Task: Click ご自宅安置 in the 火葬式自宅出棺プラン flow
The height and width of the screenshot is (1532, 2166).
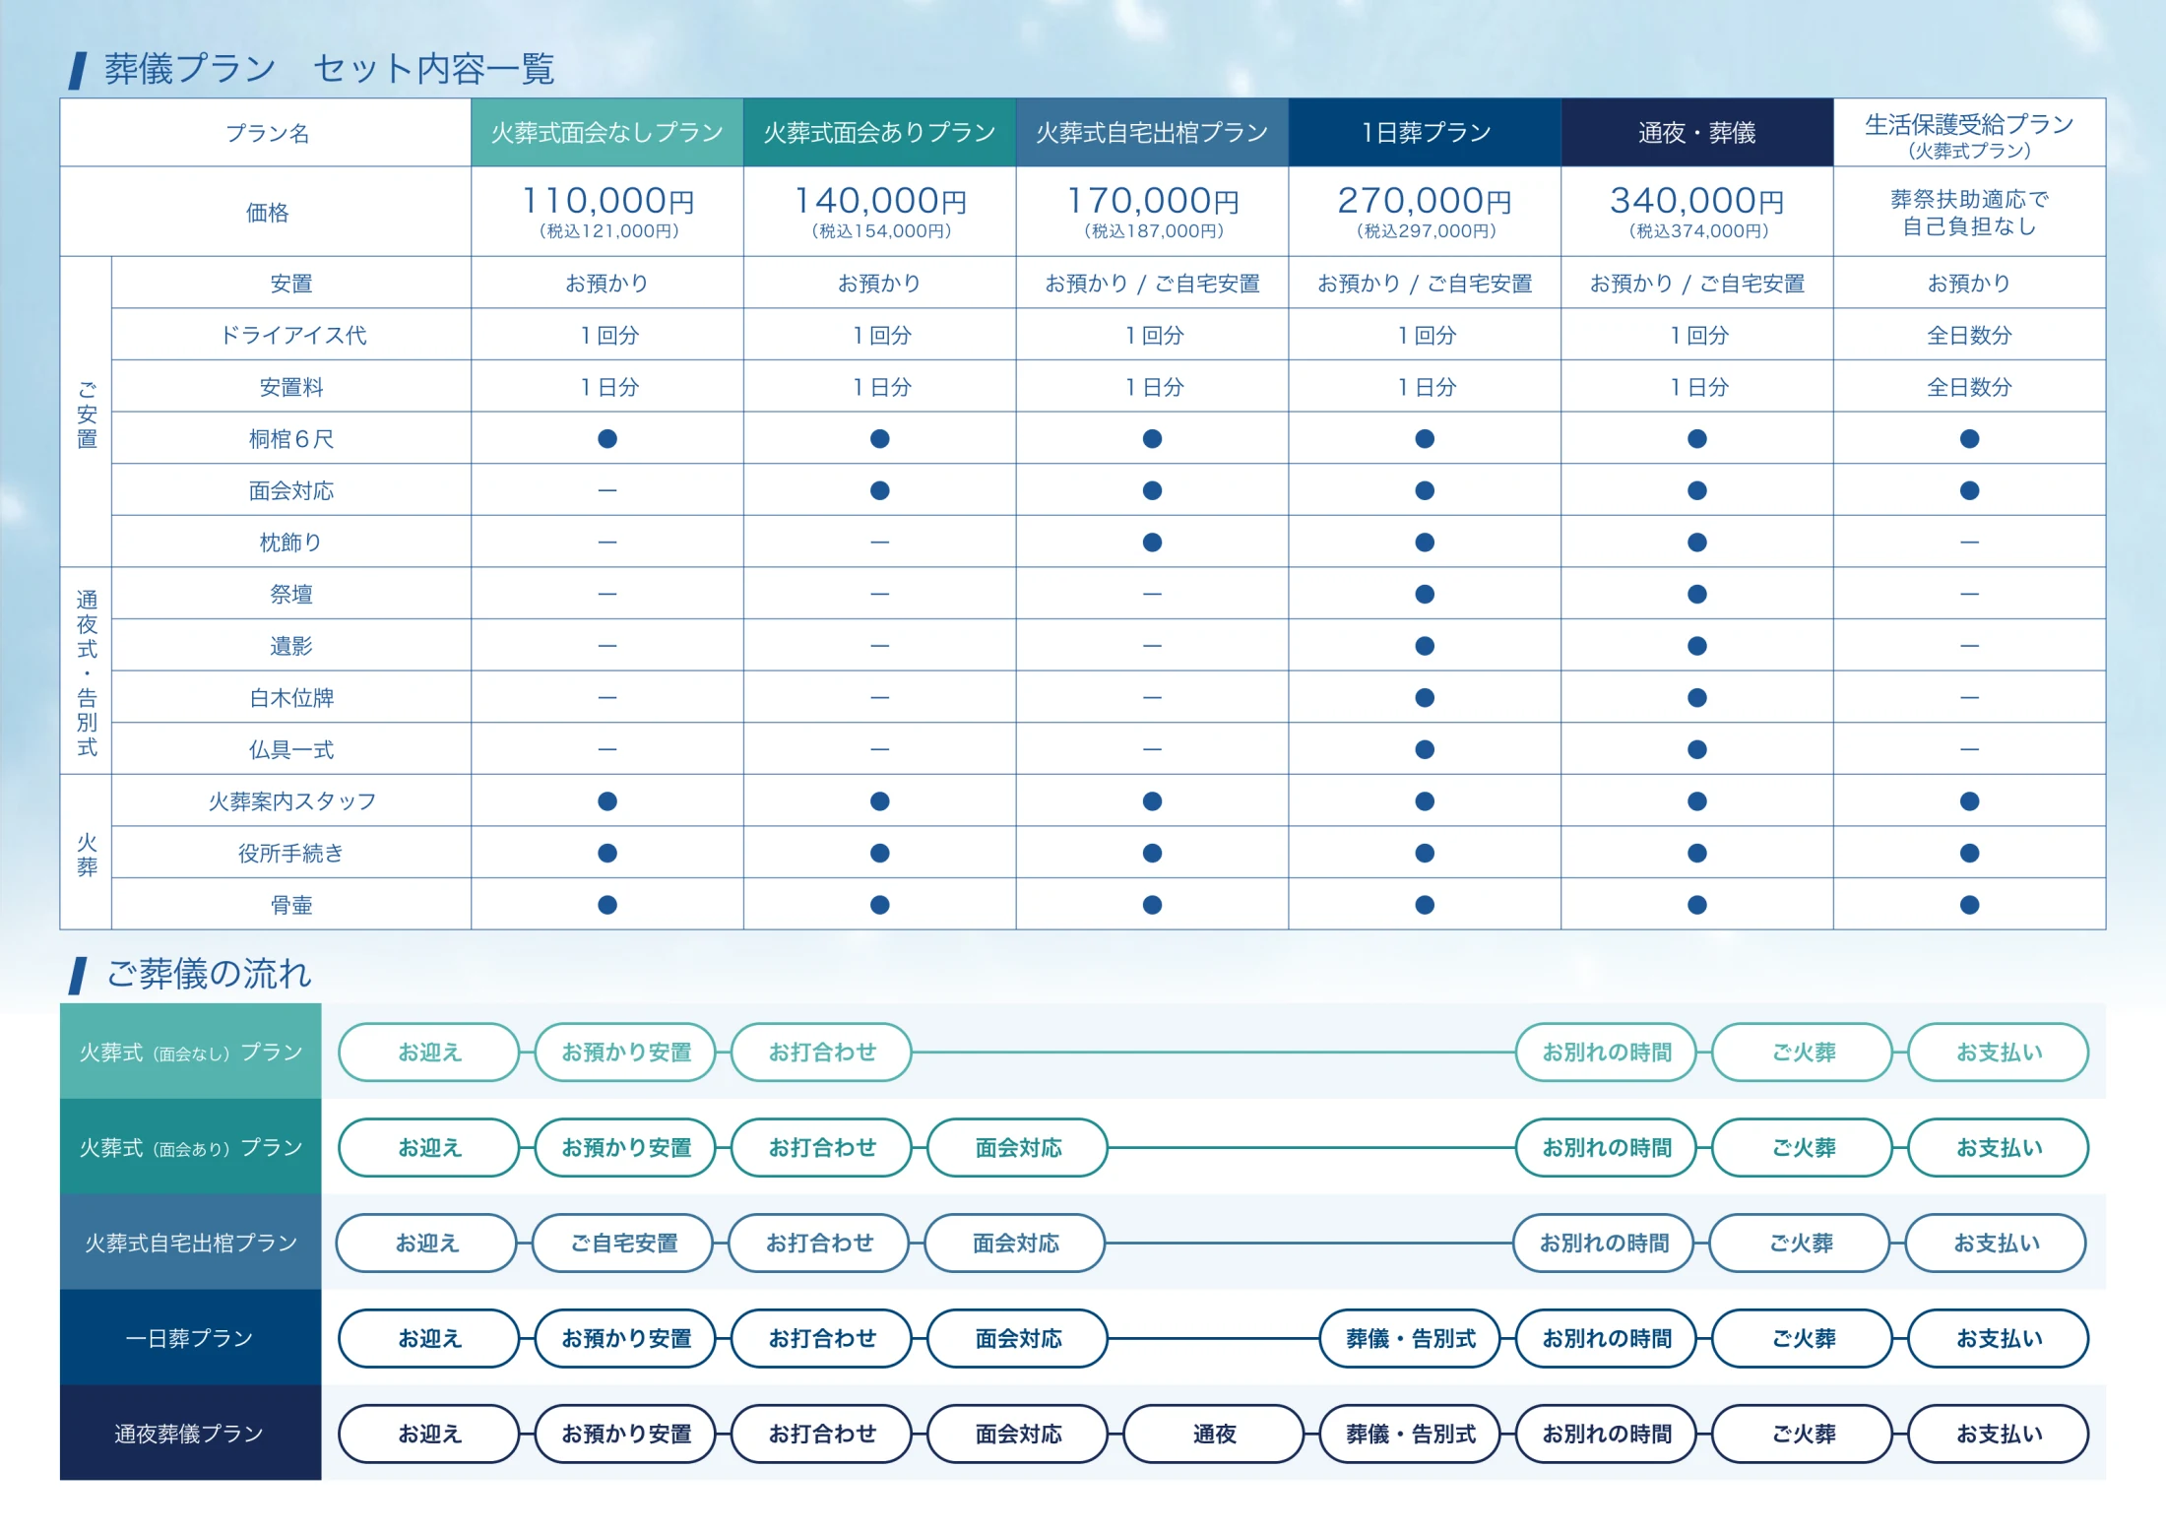Action: (x=623, y=1243)
